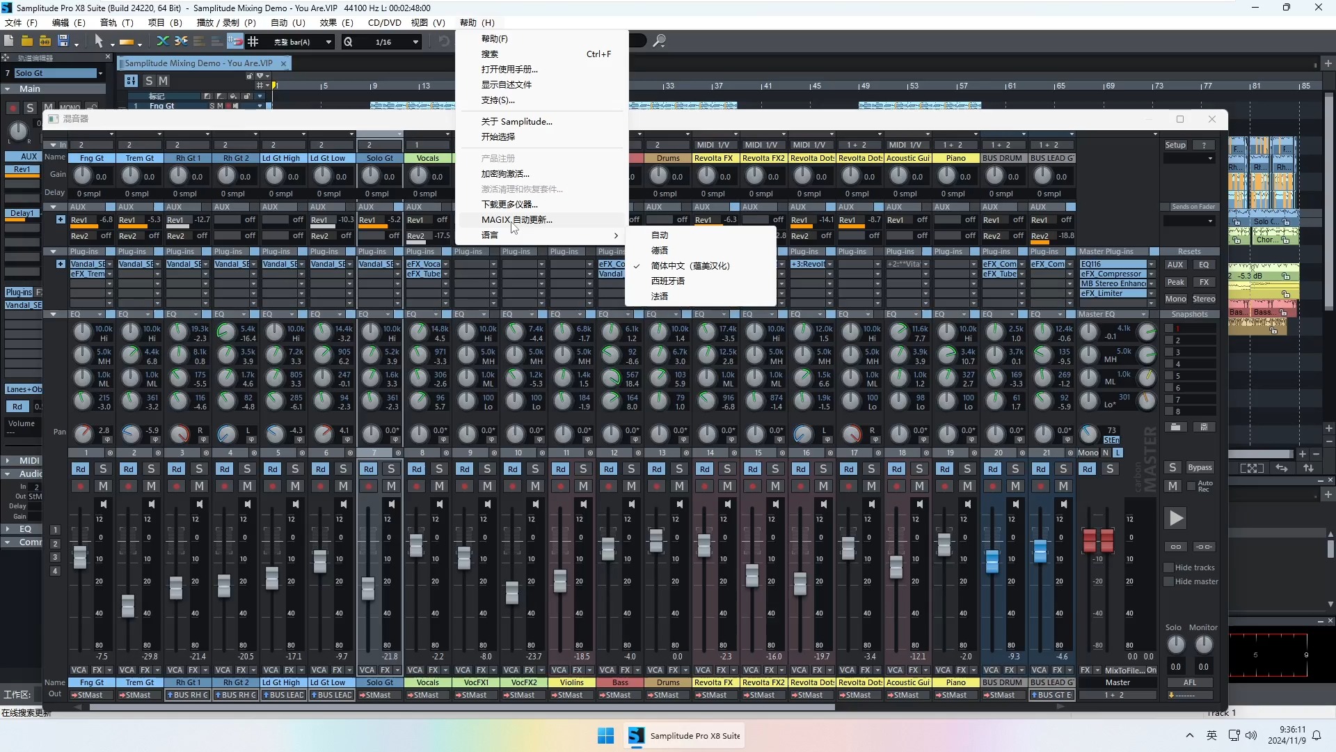Click the snapshot save floppy icon
Screen dimensions: 1336x752
point(1204,427)
